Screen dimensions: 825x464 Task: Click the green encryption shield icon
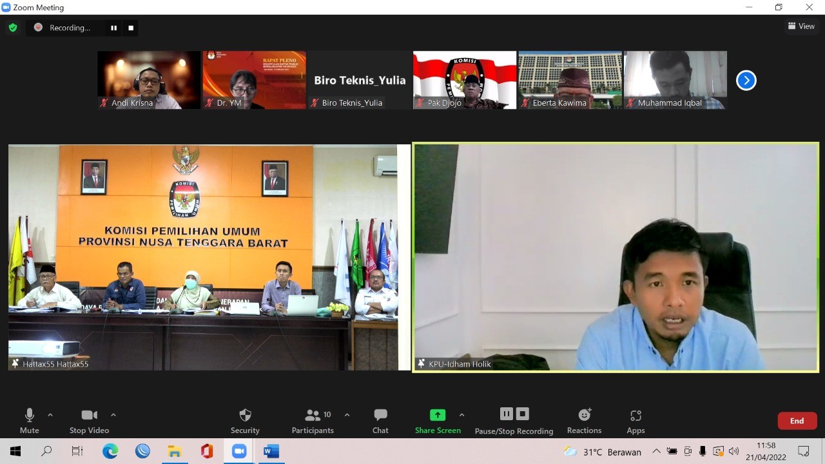tap(13, 28)
